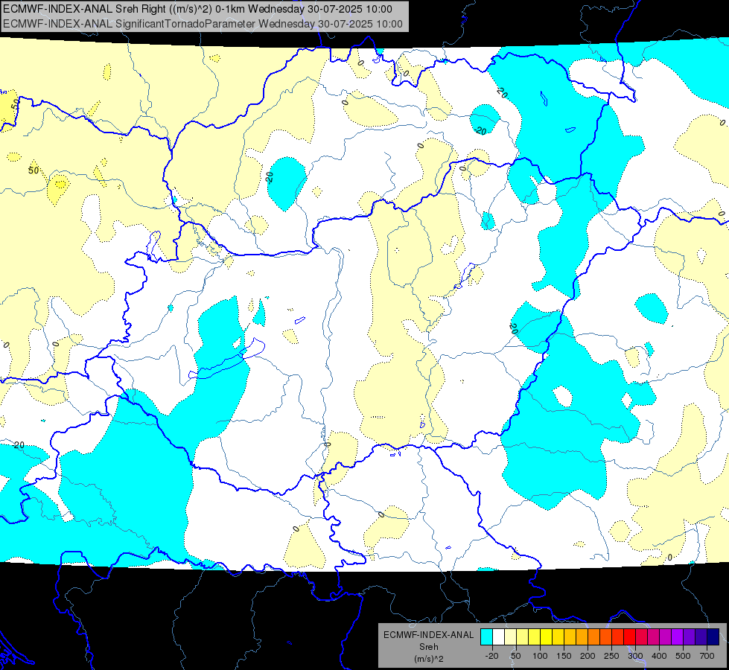The height and width of the screenshot is (670, 729).
Task: Click the legend tick label 700
Action: click(x=707, y=656)
